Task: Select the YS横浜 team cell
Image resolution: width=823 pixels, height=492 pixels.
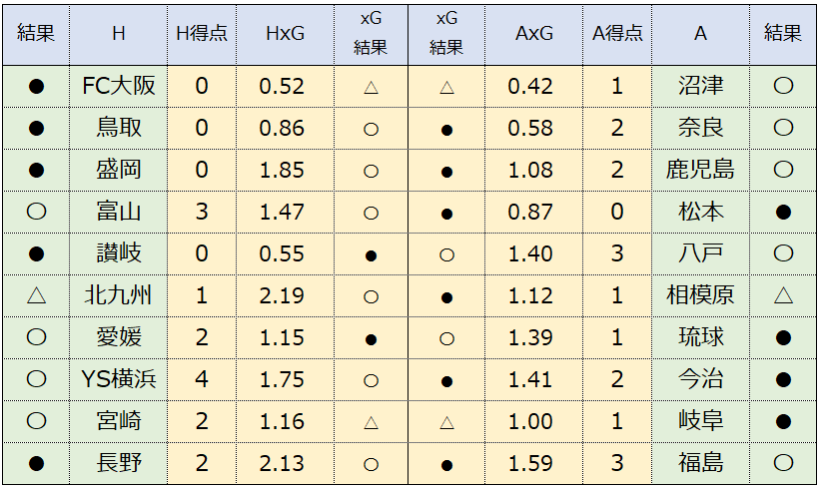Action: tap(119, 380)
